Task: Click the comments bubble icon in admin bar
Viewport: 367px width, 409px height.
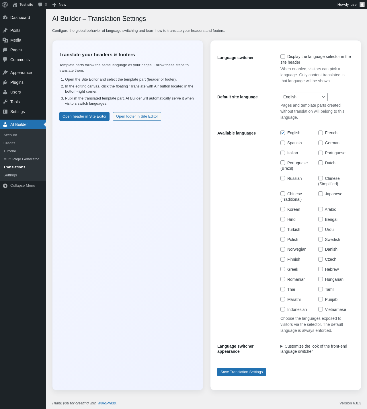Action: tap(40, 5)
